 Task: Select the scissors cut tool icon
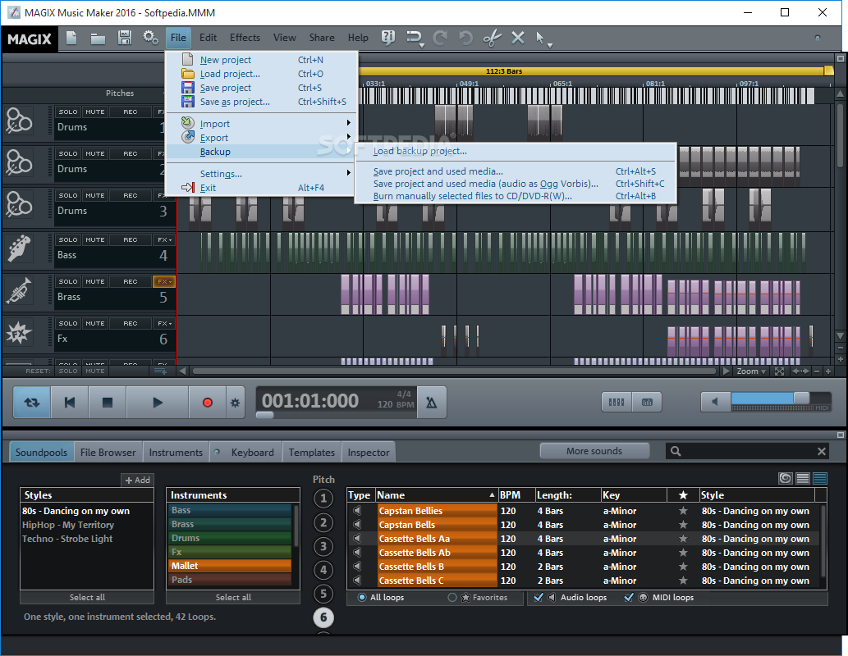[x=493, y=38]
